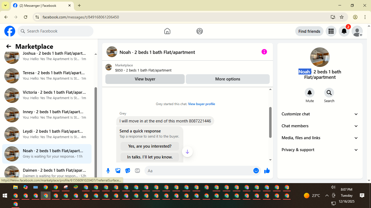This screenshot has height=208, width=371.
Task: Select the Messenger | Facebook browser tab
Action: pos(42,5)
